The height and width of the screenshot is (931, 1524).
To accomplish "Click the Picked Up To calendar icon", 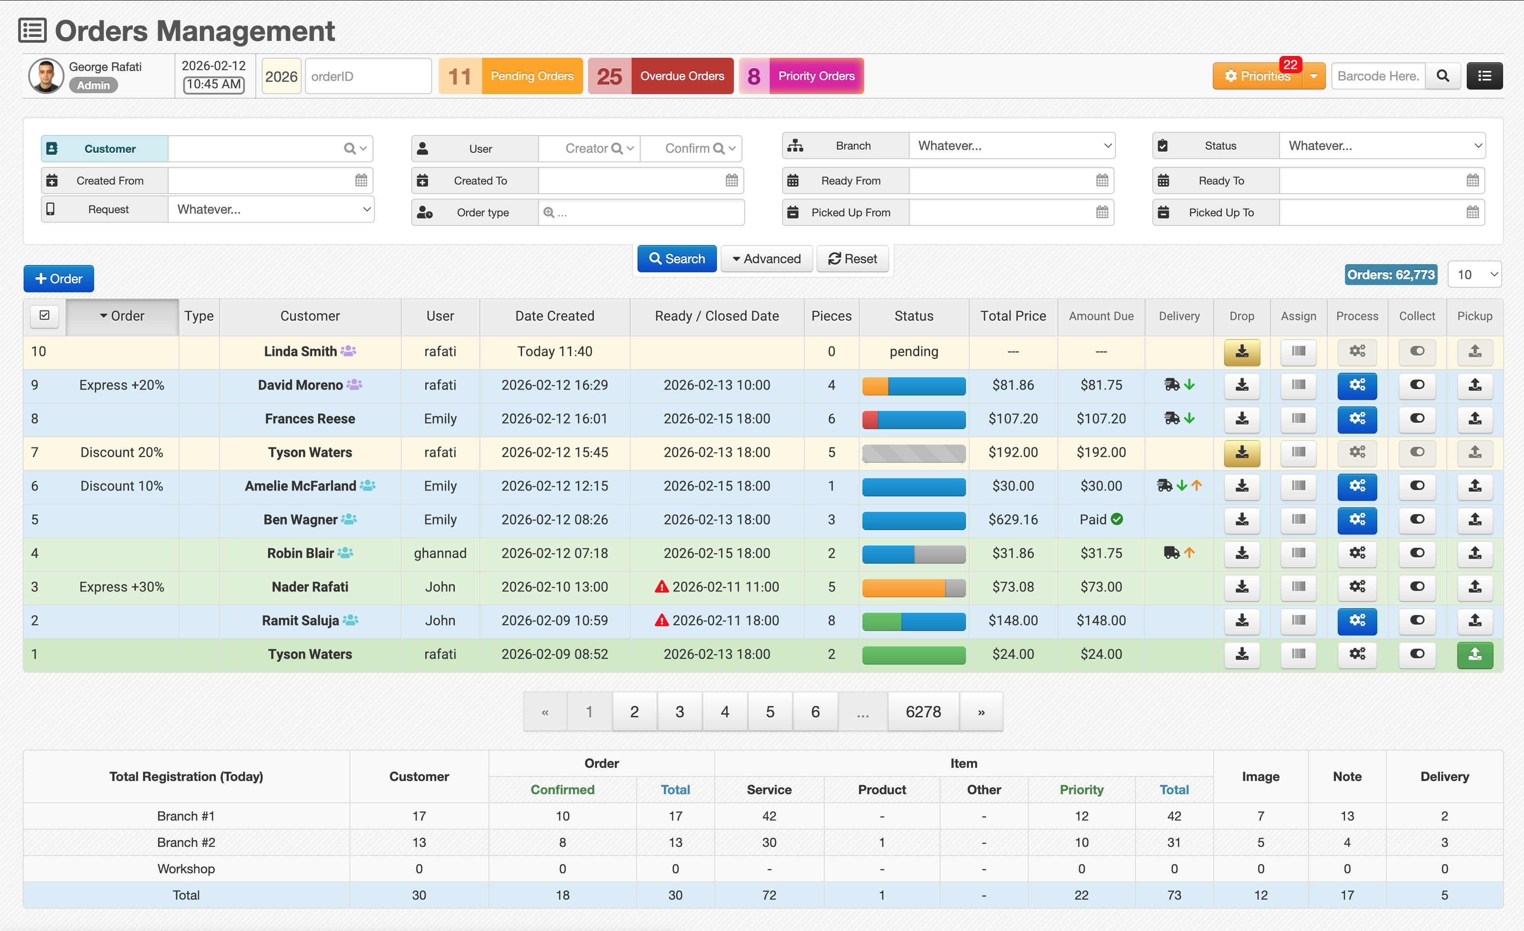I will point(1473,212).
